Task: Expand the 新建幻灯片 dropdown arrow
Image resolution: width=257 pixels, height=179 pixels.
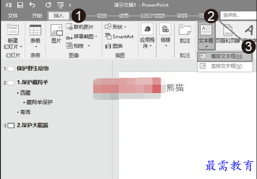Action: pos(21,47)
